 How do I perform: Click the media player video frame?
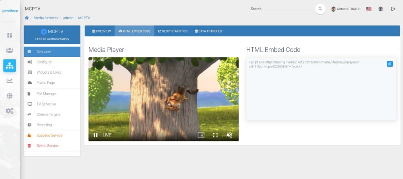(x=163, y=99)
